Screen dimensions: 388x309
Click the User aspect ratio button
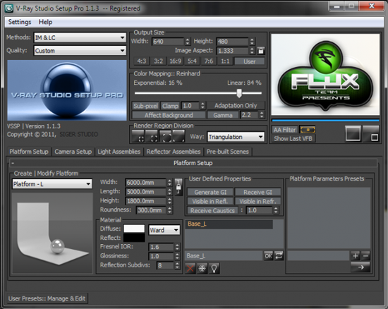pyautogui.click(x=250, y=61)
